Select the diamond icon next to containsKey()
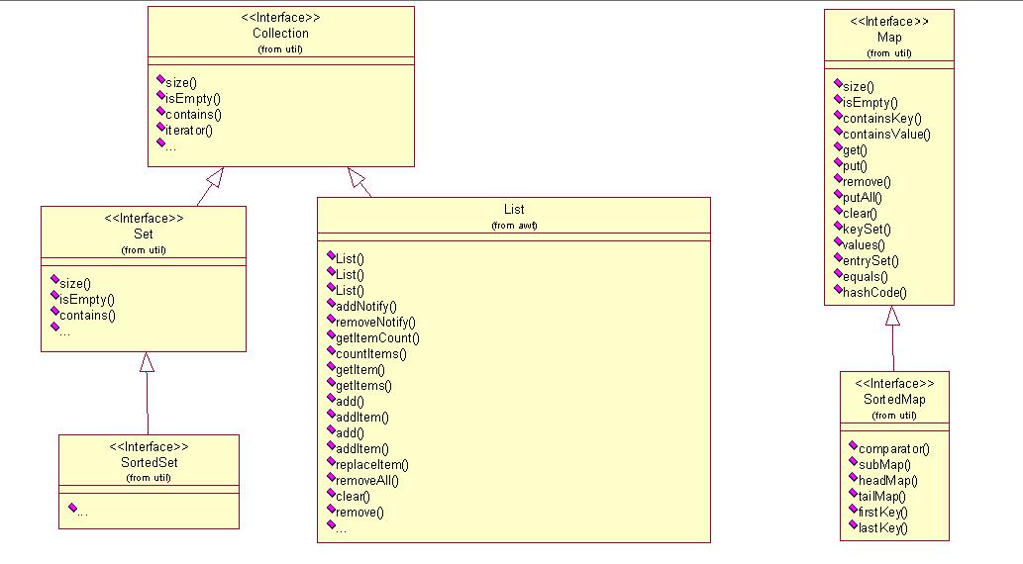Screen dimensions: 1023x564 click(x=838, y=115)
